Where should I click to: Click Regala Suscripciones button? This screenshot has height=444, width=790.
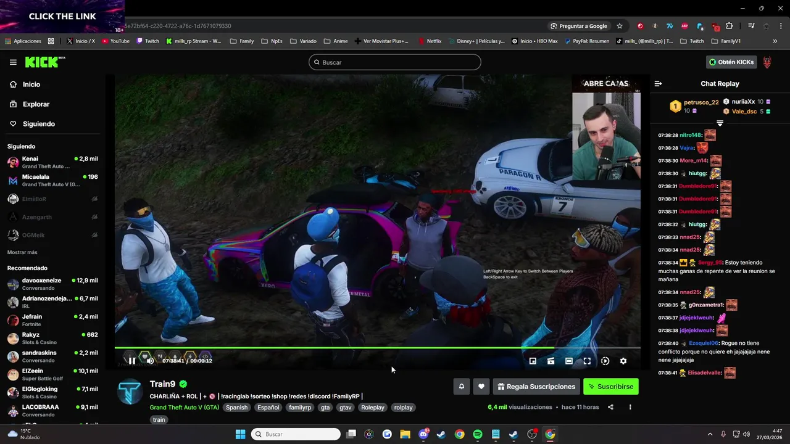pyautogui.click(x=536, y=387)
